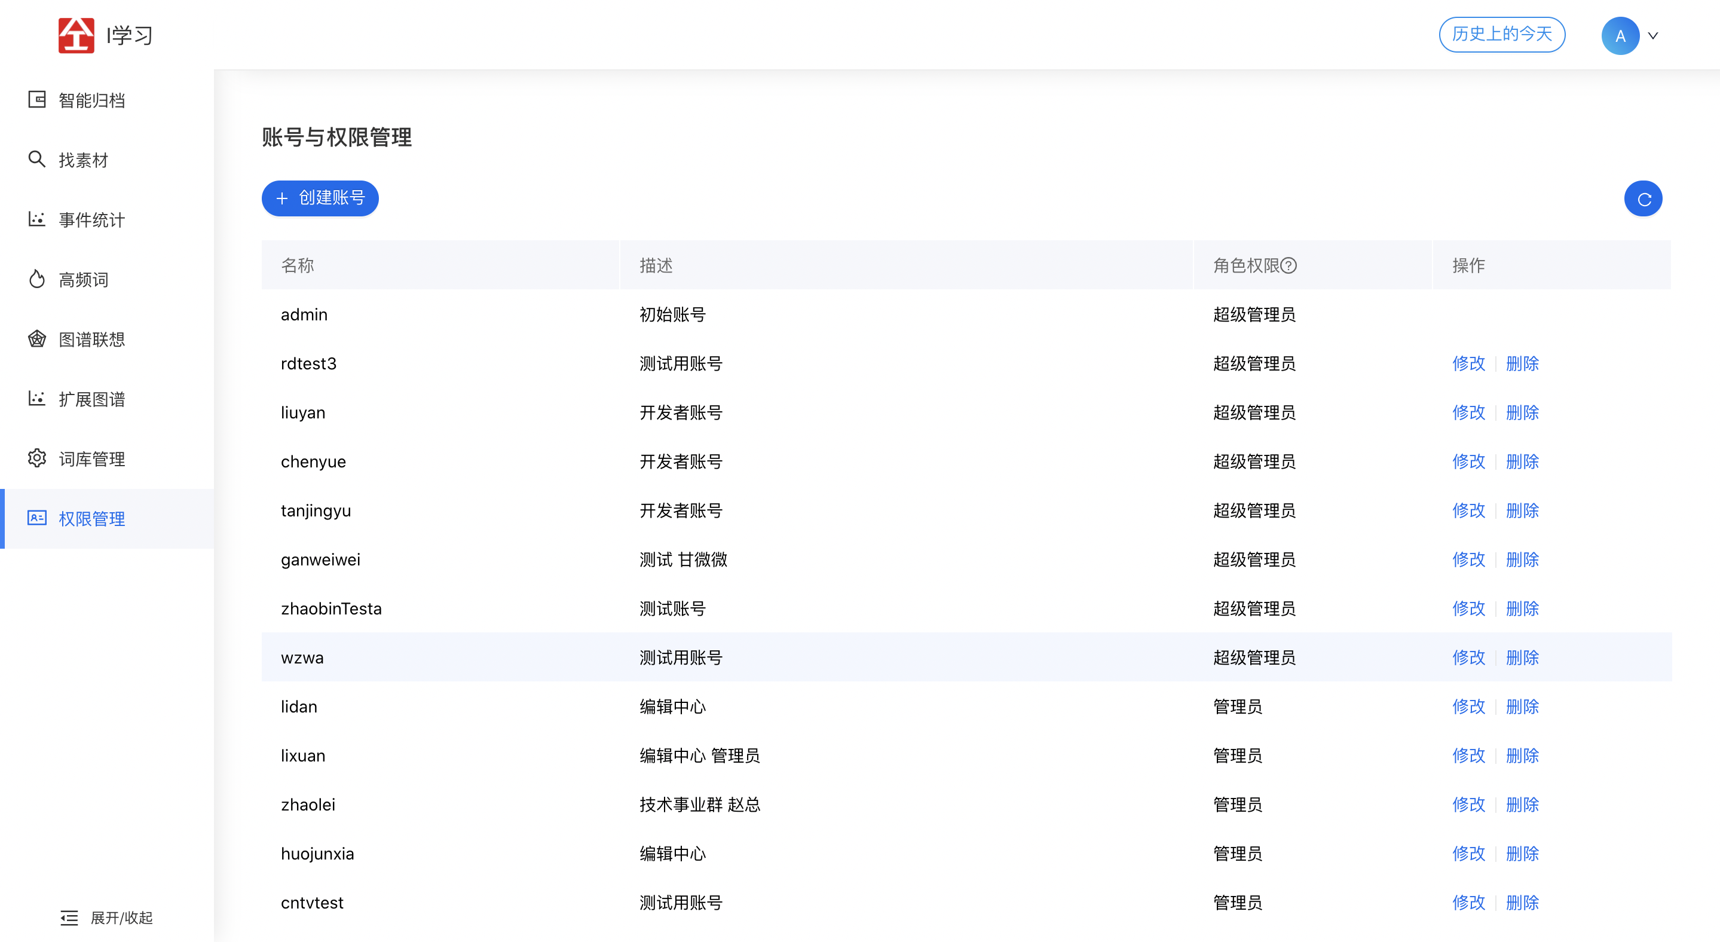
Task: Click the 创建账号 button
Action: pos(320,198)
